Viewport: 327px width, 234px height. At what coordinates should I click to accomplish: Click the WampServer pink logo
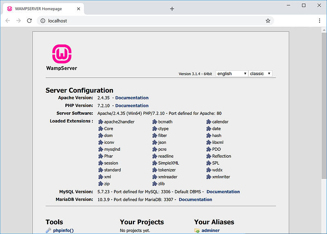[62, 54]
